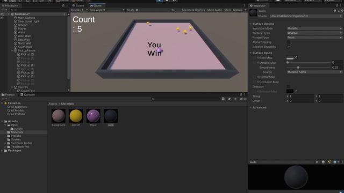The height and width of the screenshot is (193, 344).
Task: Select the yellow pickup material asset
Action: click(76, 116)
